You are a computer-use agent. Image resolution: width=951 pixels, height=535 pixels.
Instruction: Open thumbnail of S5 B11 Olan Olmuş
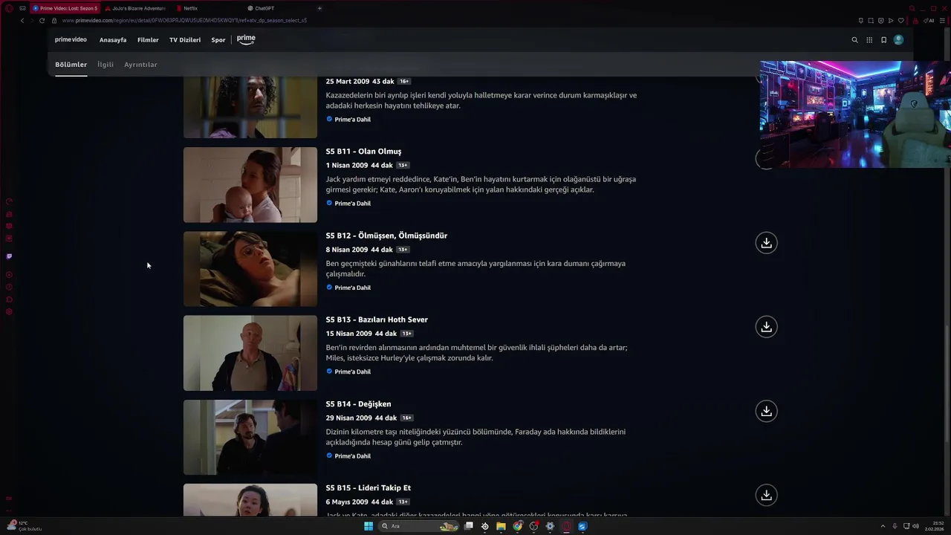pyautogui.click(x=250, y=185)
